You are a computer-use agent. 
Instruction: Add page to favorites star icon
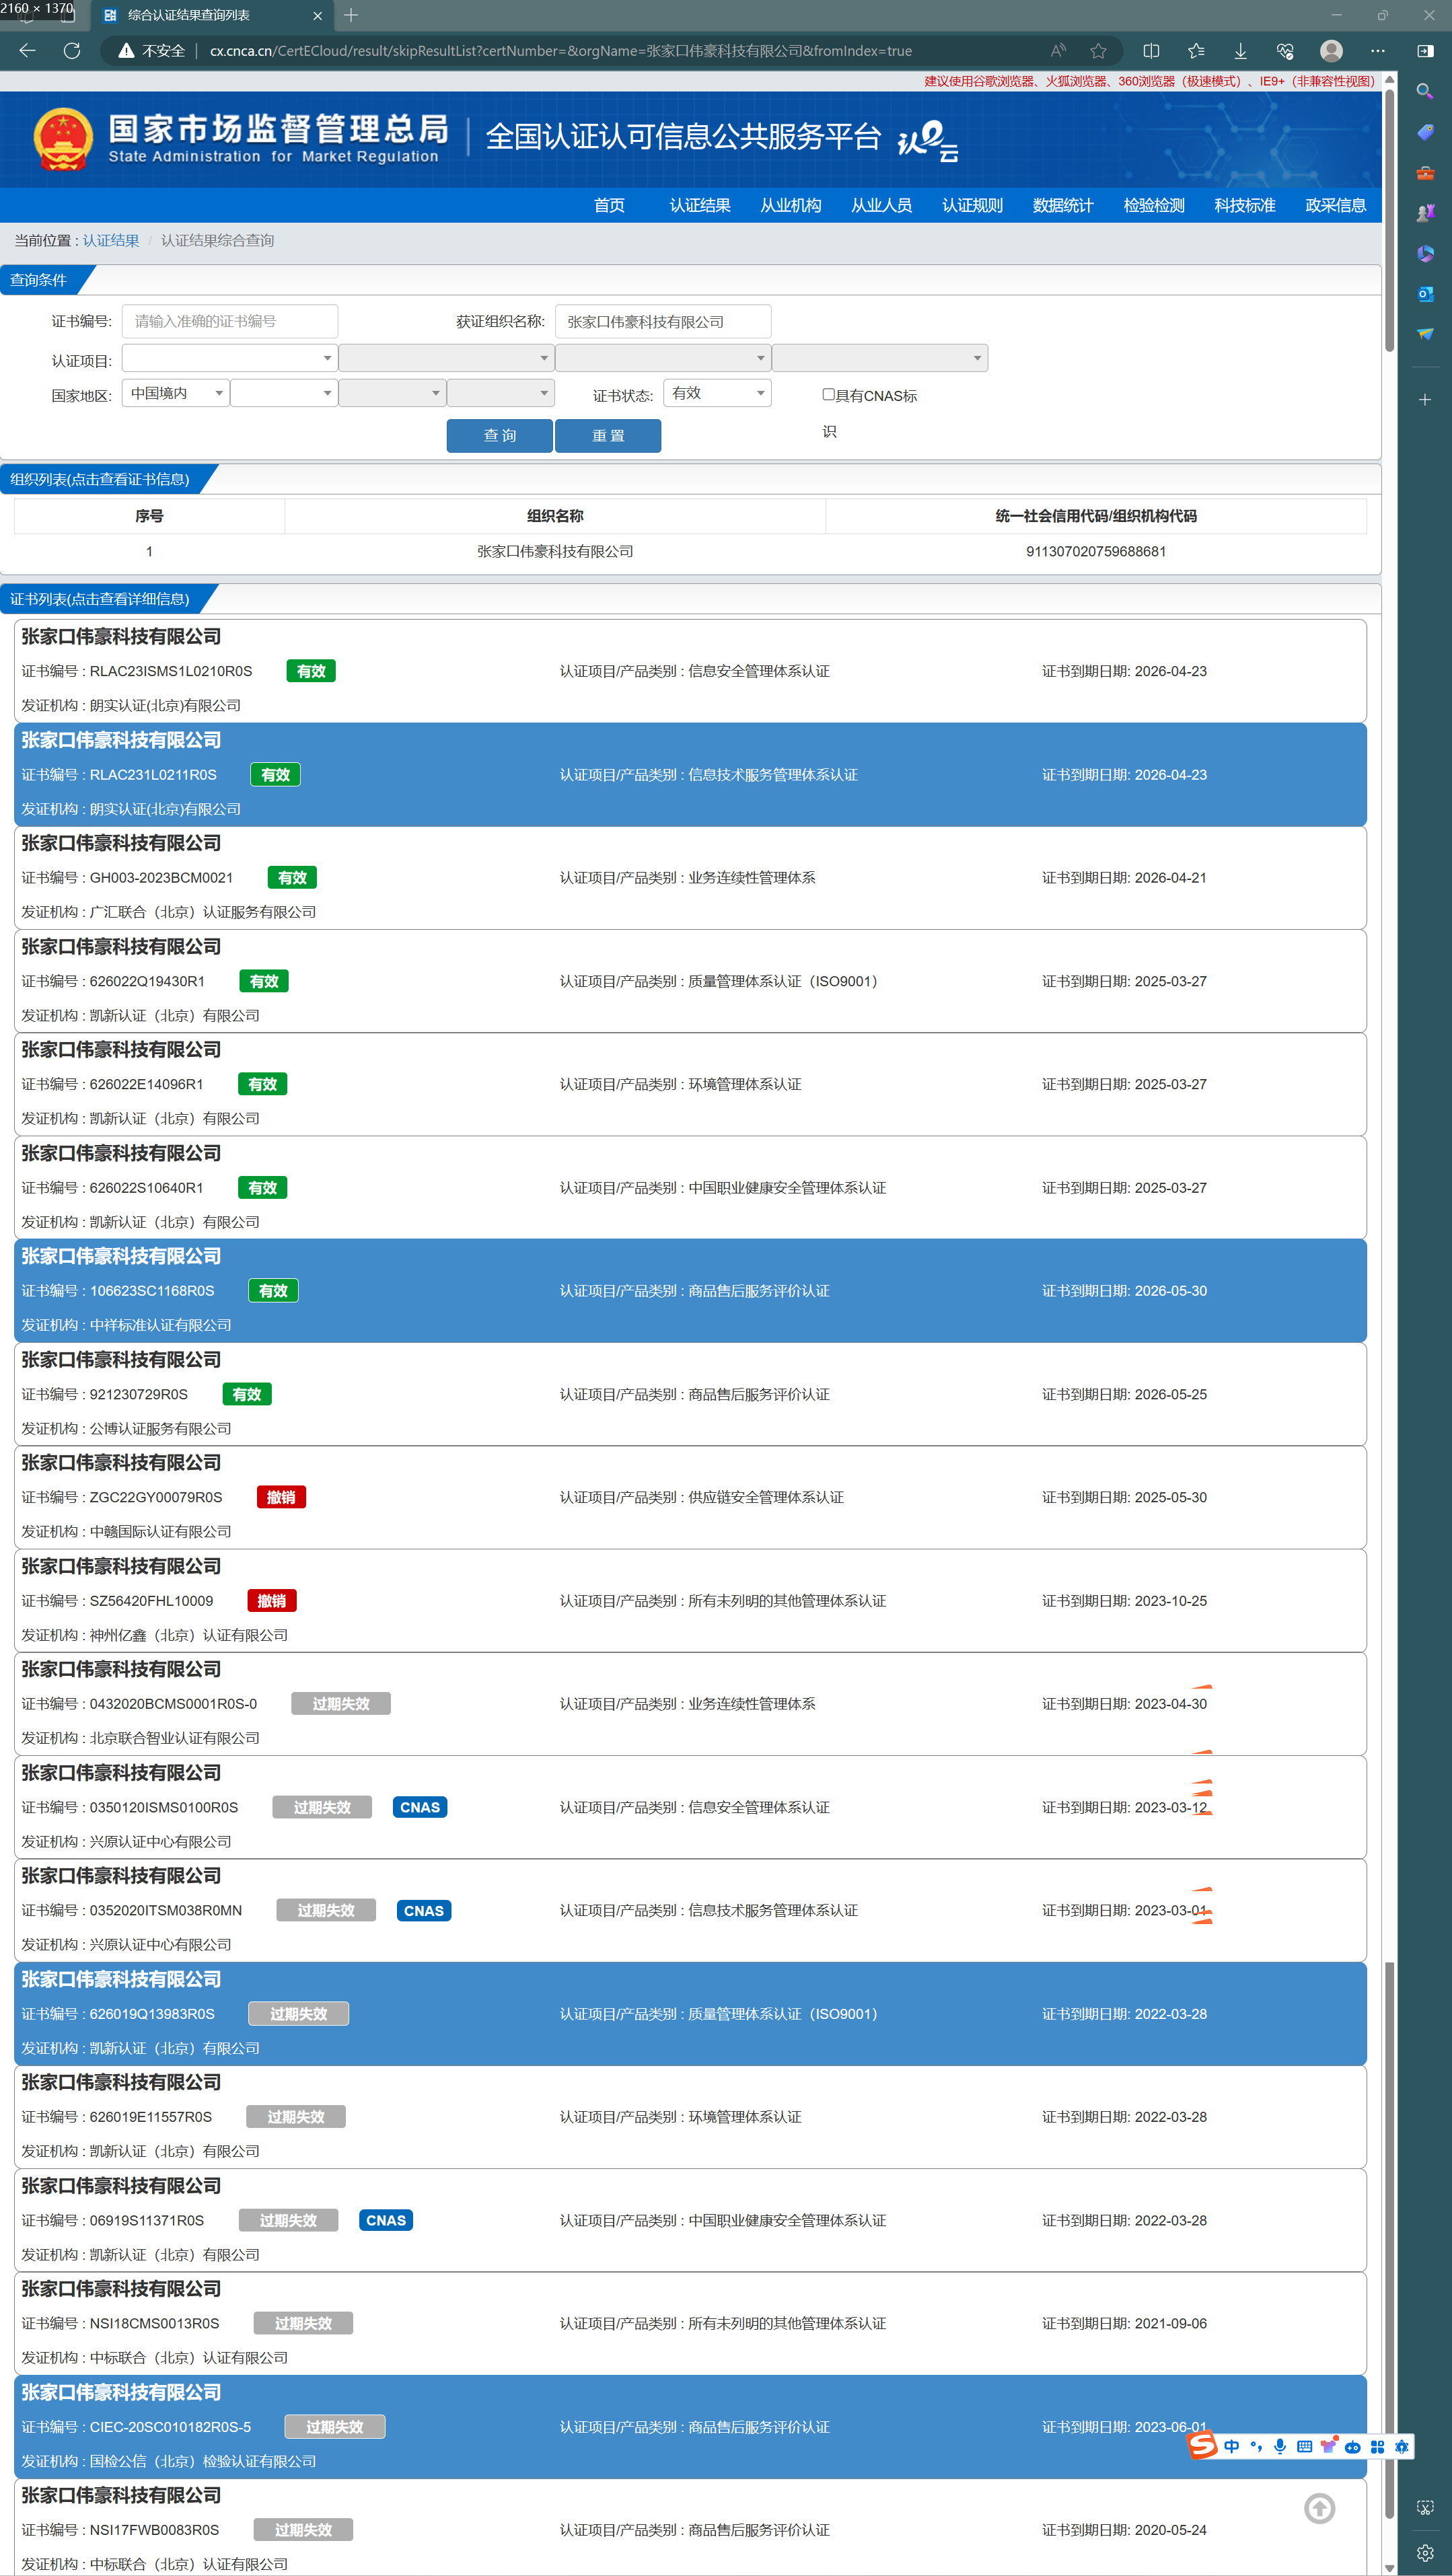point(1098,51)
